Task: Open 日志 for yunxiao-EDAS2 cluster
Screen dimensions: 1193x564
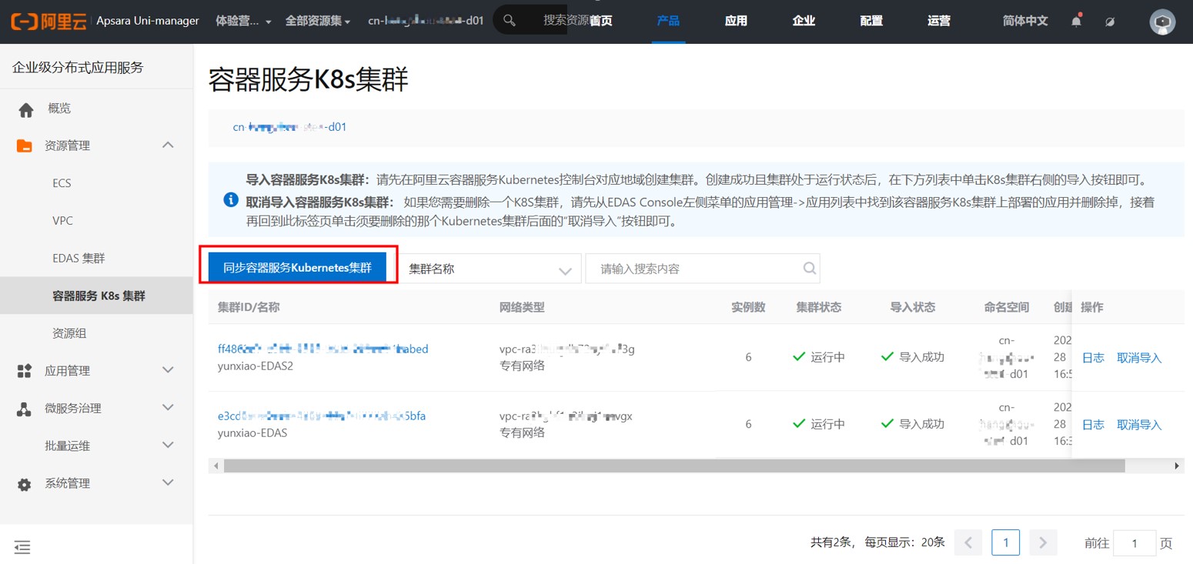Action: 1093,358
